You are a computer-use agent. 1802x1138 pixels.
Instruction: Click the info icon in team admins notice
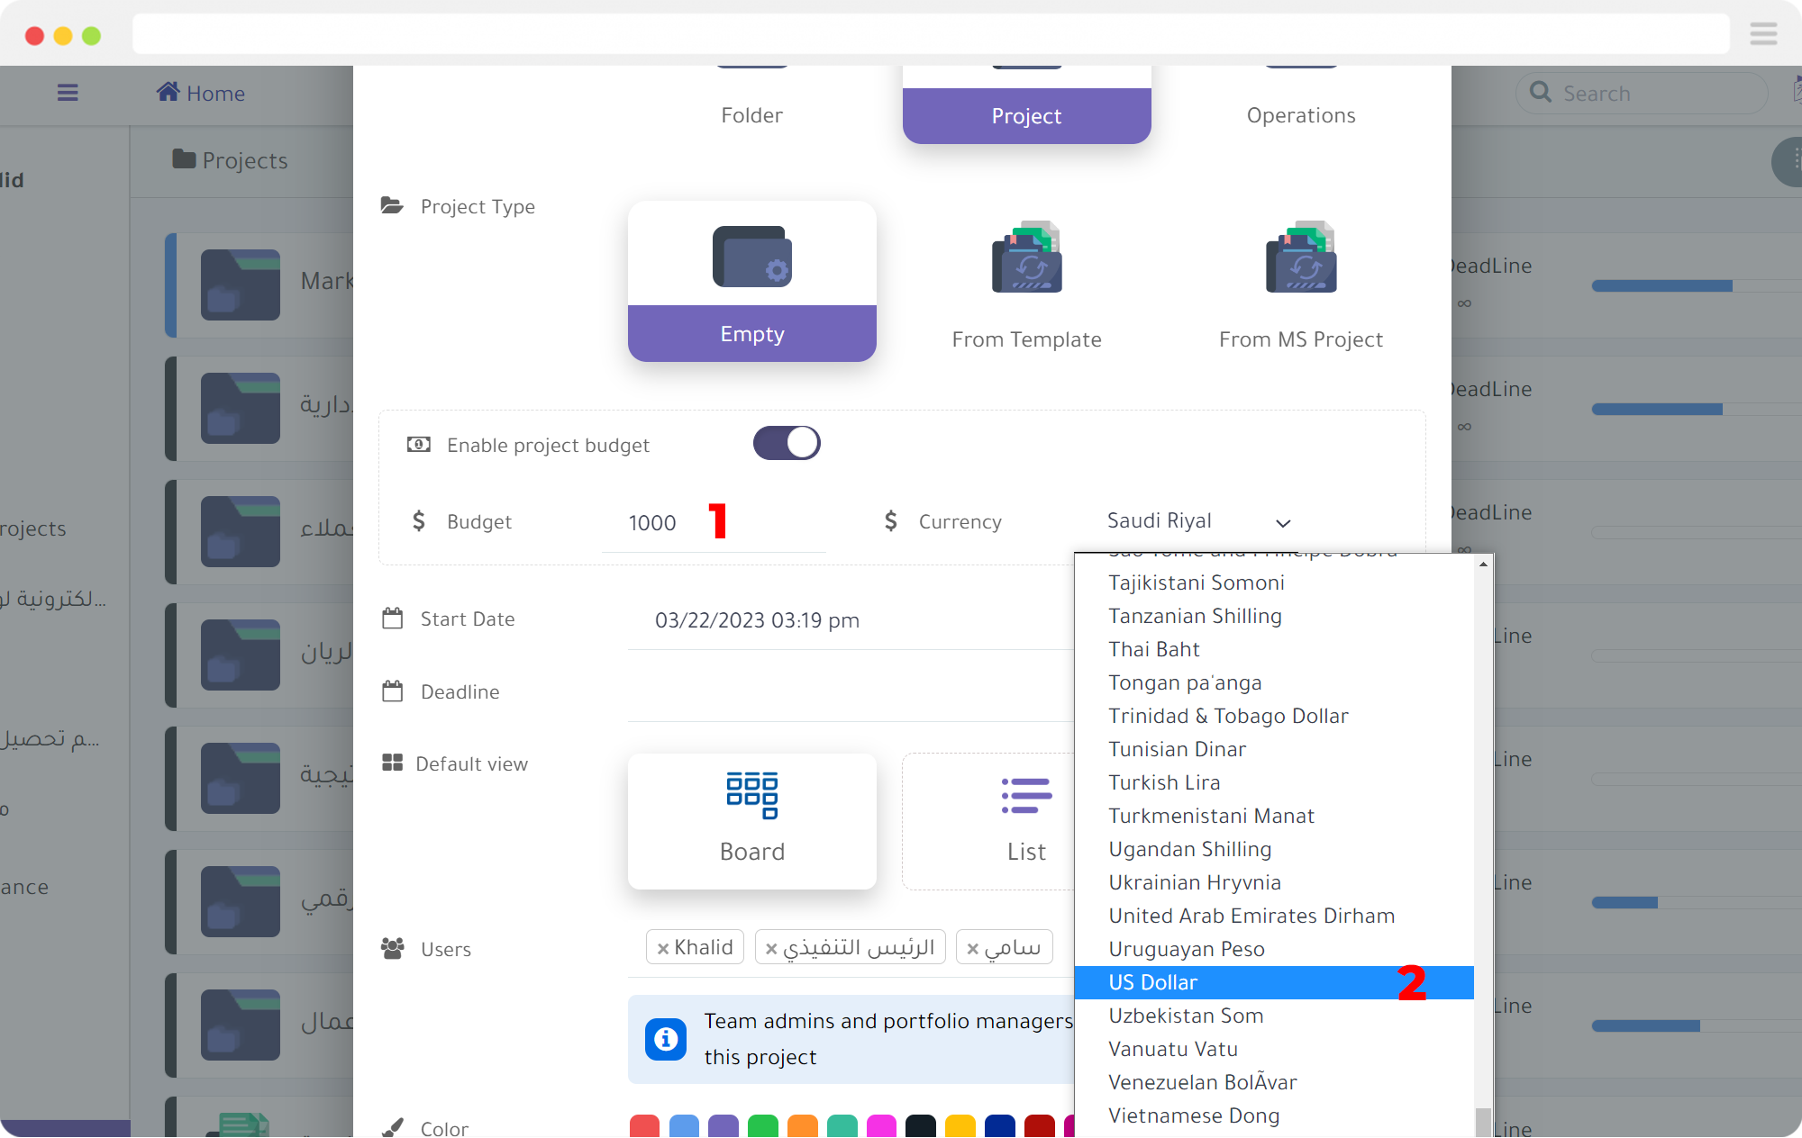(x=666, y=1039)
